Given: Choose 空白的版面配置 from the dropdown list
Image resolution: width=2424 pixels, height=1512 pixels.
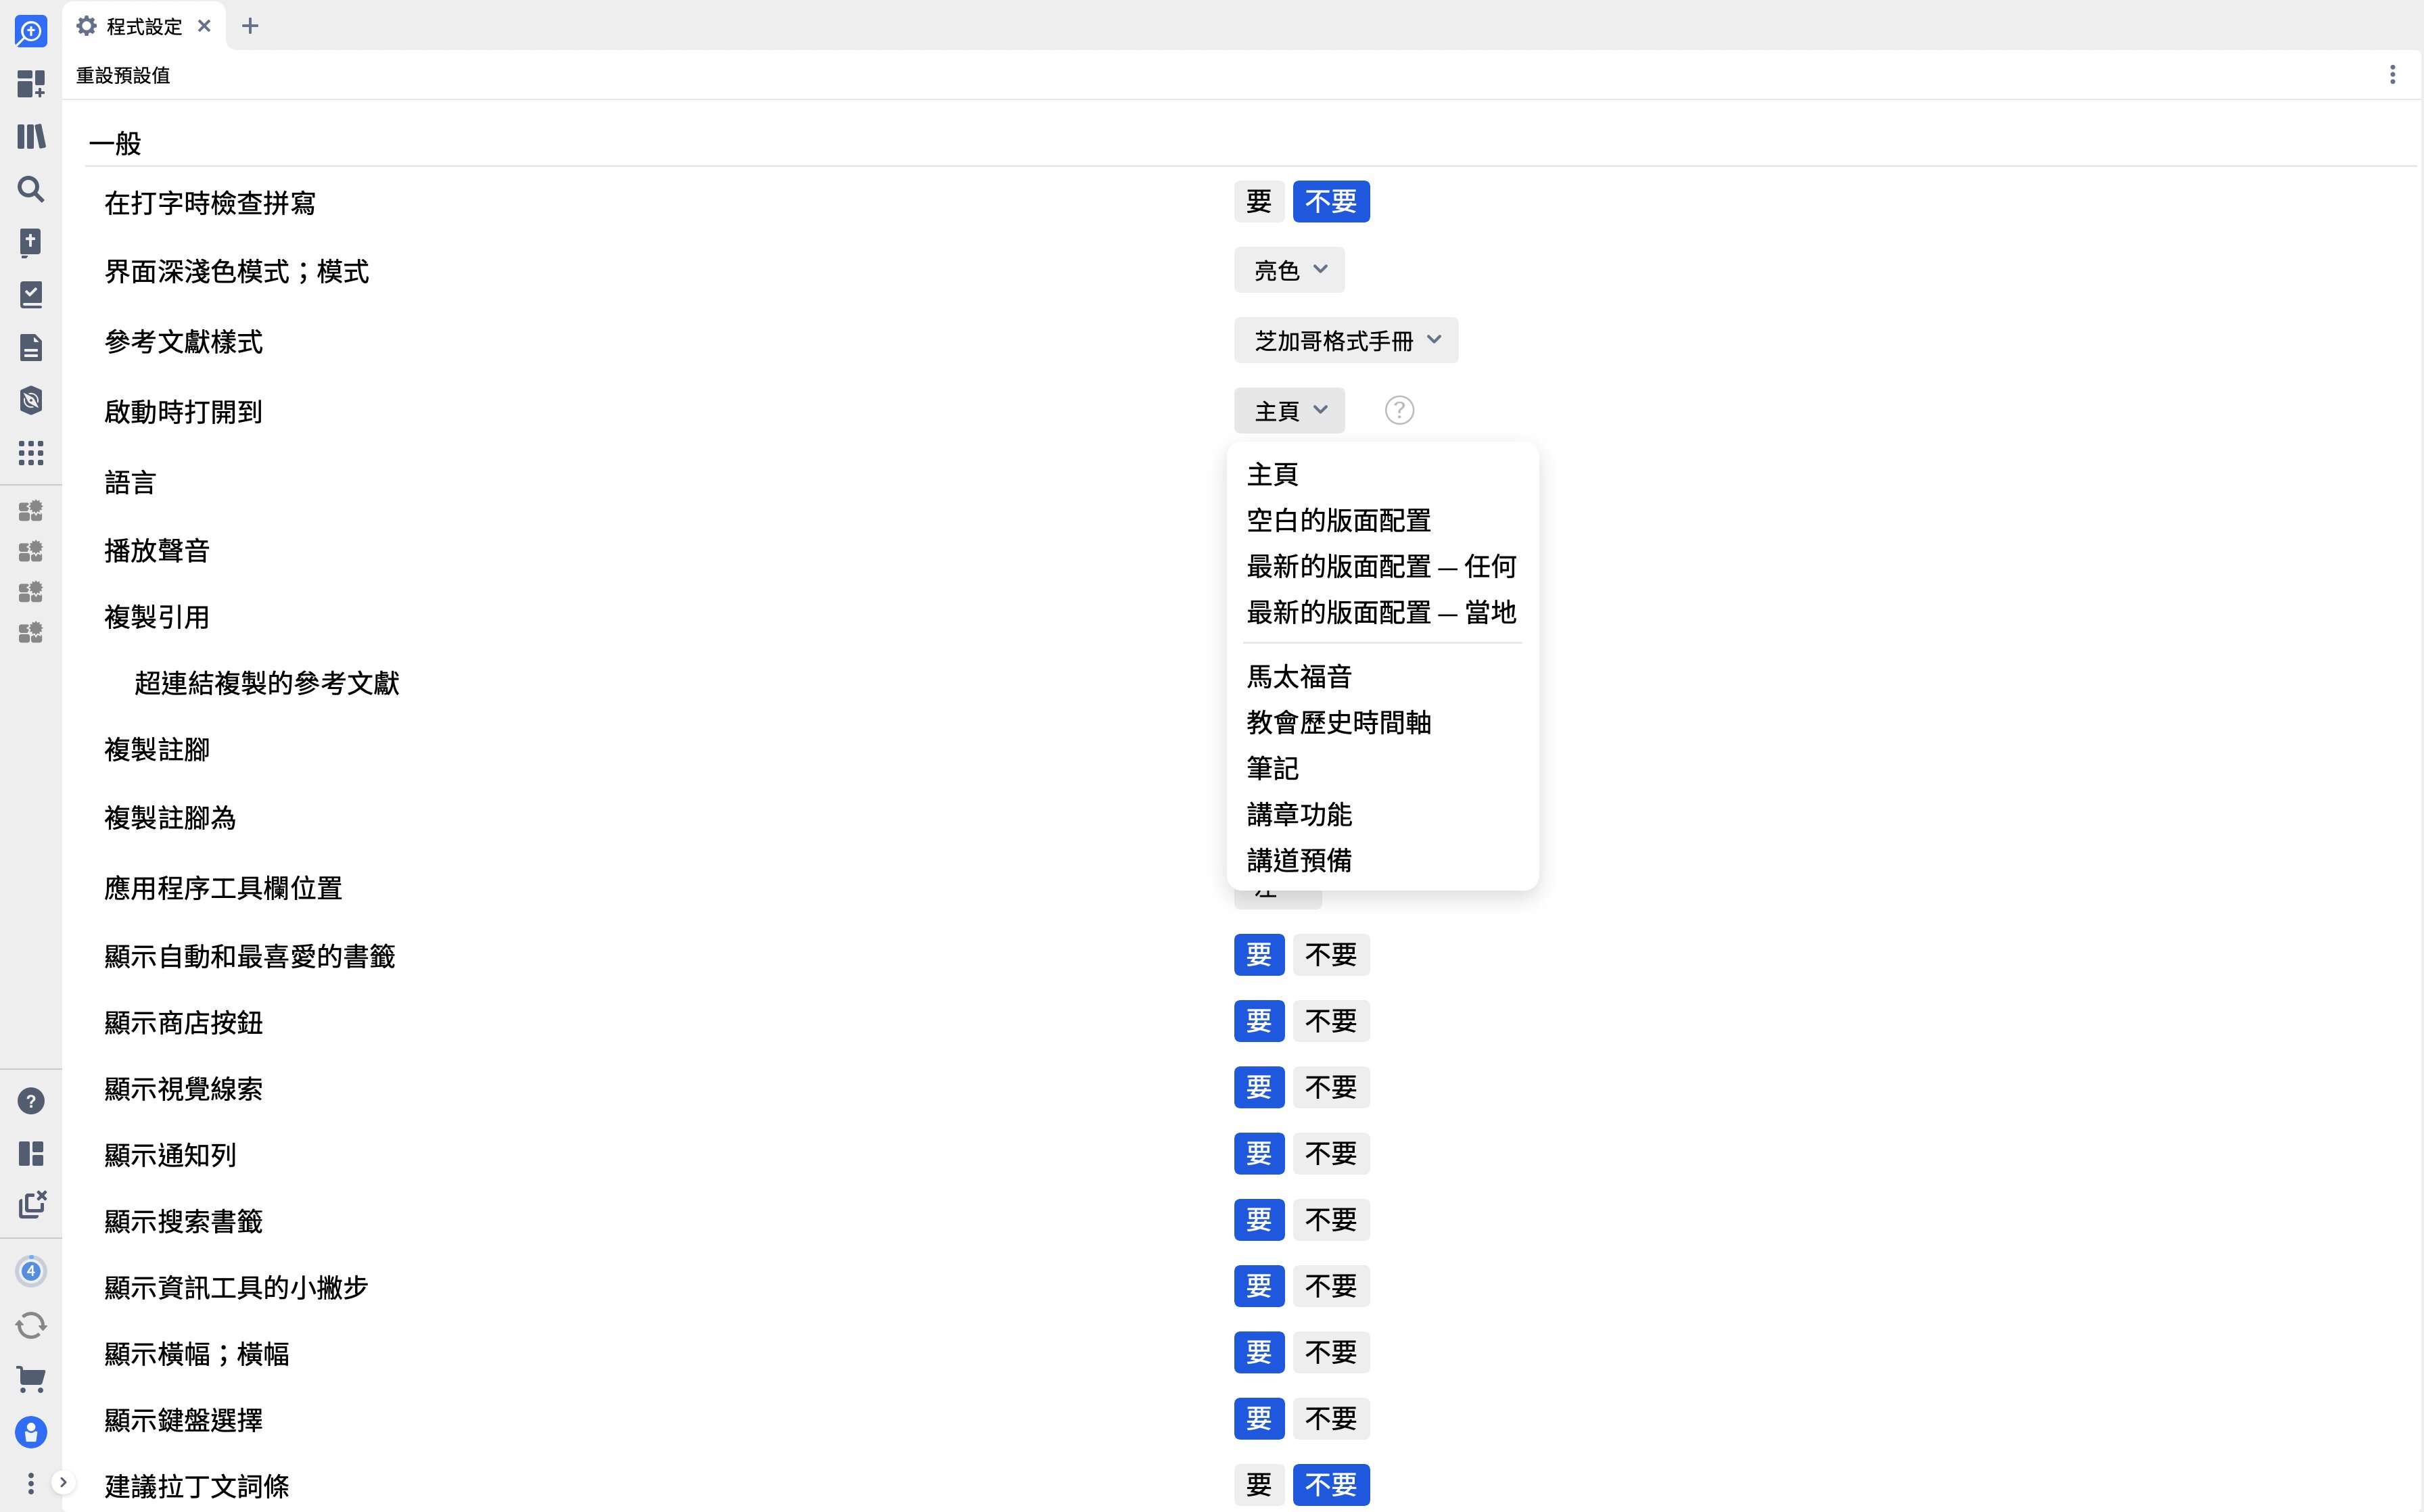Looking at the screenshot, I should tap(1338, 520).
